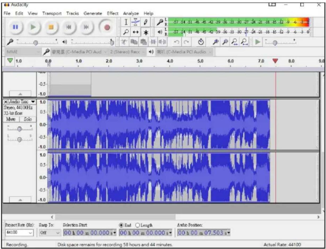
Task: Activate the Multi-Tool
Action: [x=146, y=32]
